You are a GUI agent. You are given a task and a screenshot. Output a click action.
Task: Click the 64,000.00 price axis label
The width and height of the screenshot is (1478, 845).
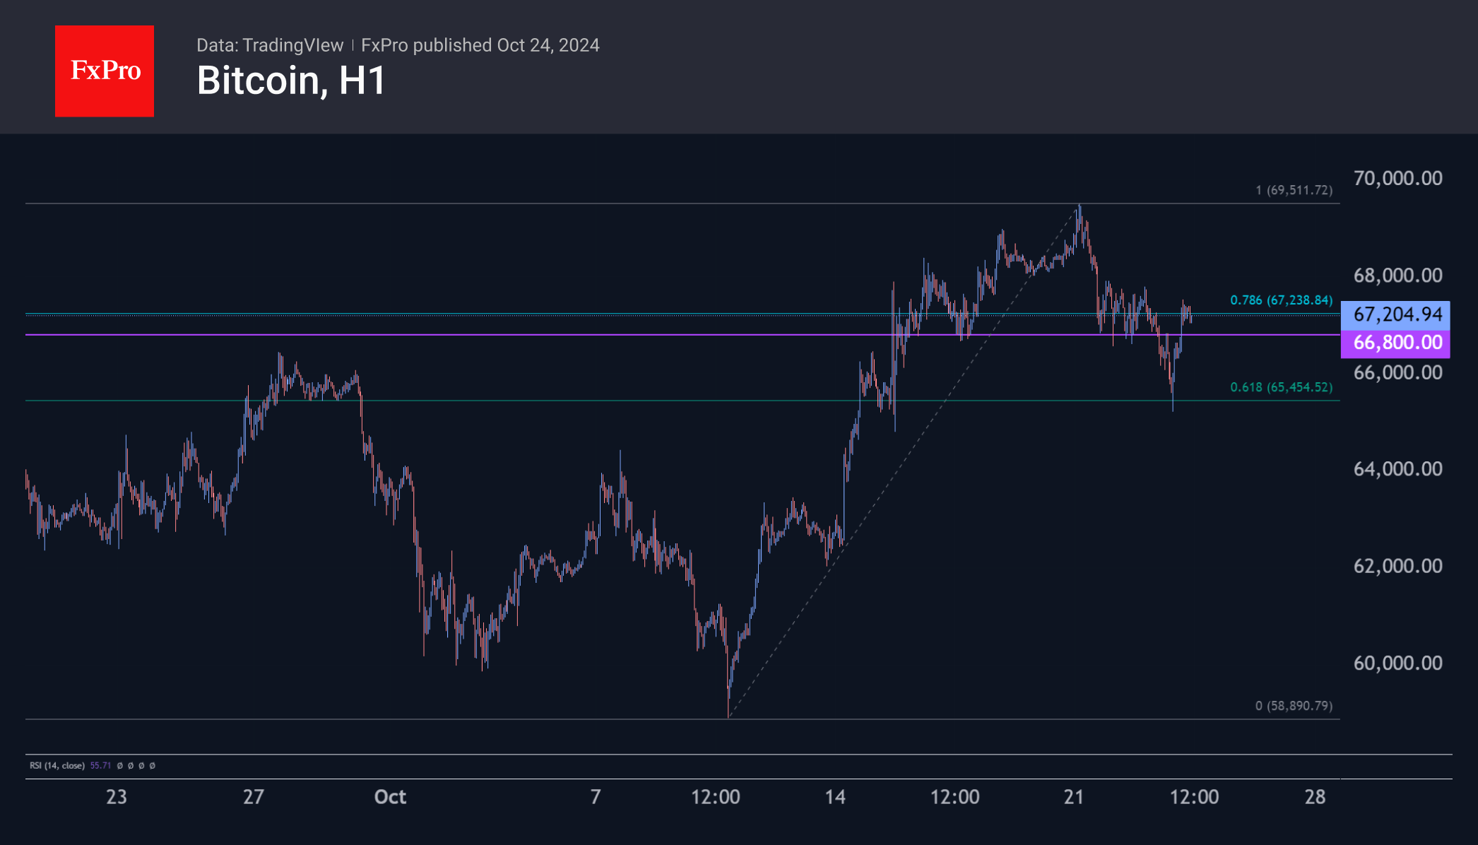pos(1397,468)
